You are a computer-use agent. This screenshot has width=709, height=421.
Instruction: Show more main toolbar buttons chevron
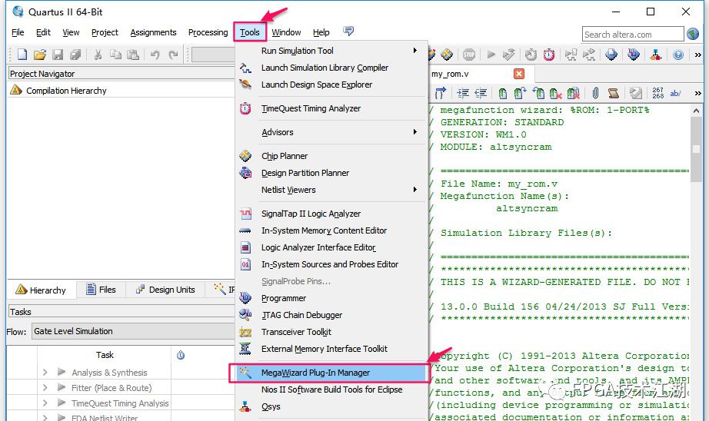[x=697, y=55]
